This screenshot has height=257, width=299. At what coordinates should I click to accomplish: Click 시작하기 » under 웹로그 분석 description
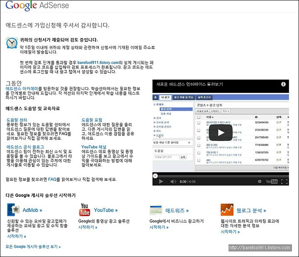[x=230, y=232]
